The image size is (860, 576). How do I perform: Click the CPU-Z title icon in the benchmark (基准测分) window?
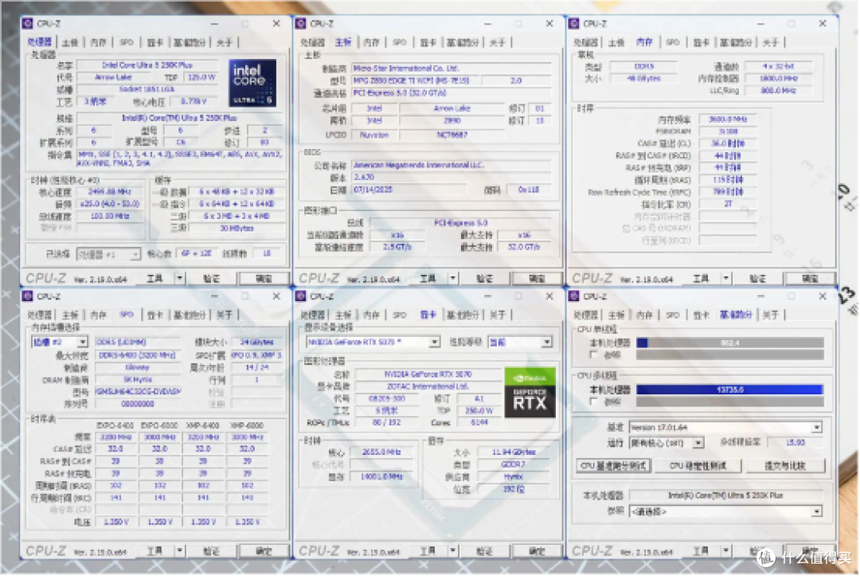click(573, 296)
